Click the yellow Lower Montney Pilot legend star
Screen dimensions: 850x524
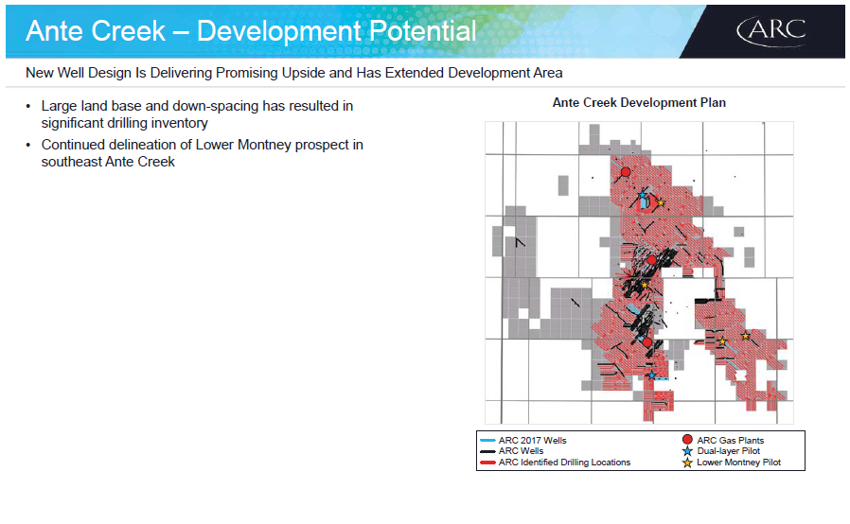pos(687,463)
